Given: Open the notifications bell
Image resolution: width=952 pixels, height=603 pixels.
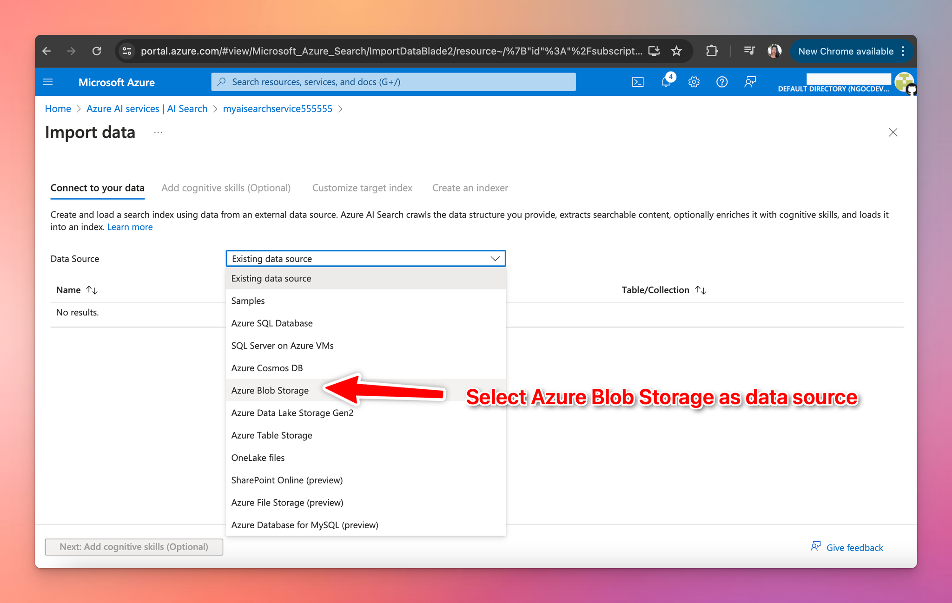Looking at the screenshot, I should point(666,82).
